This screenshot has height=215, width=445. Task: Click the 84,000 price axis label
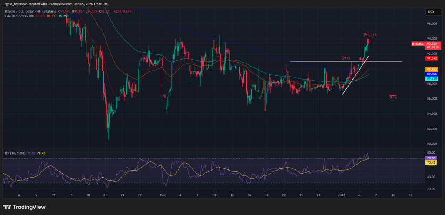(x=431, y=114)
